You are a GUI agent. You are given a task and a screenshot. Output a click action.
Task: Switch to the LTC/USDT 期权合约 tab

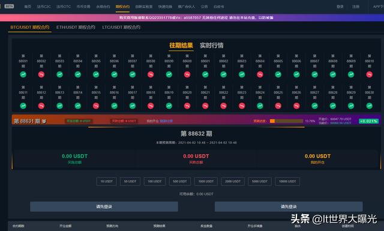click(x=121, y=27)
